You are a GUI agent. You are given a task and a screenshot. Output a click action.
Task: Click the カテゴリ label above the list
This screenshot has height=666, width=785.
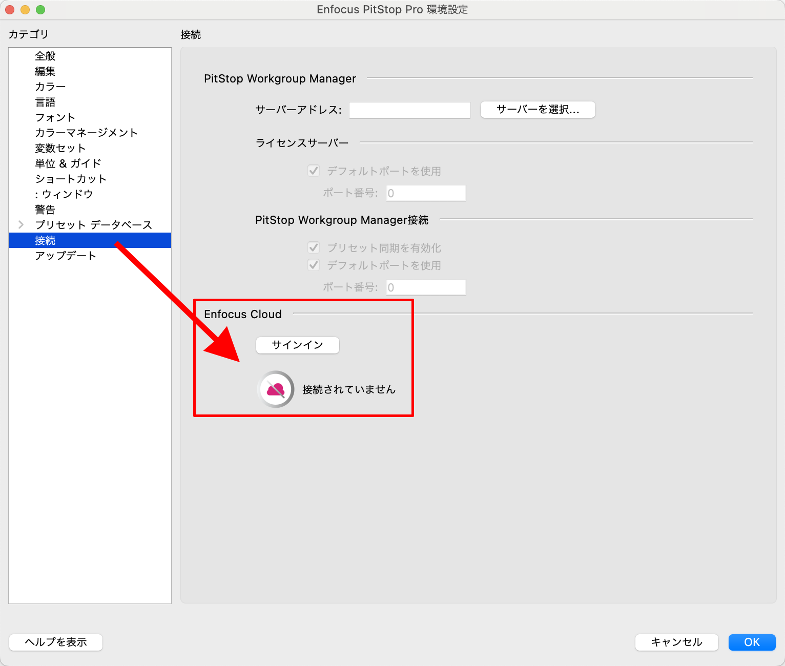(29, 34)
